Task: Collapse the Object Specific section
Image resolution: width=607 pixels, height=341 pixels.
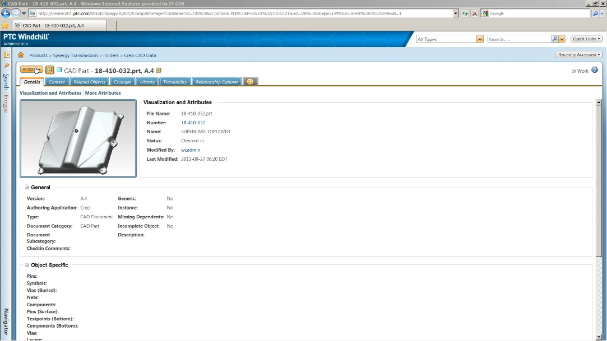Action: (27, 265)
